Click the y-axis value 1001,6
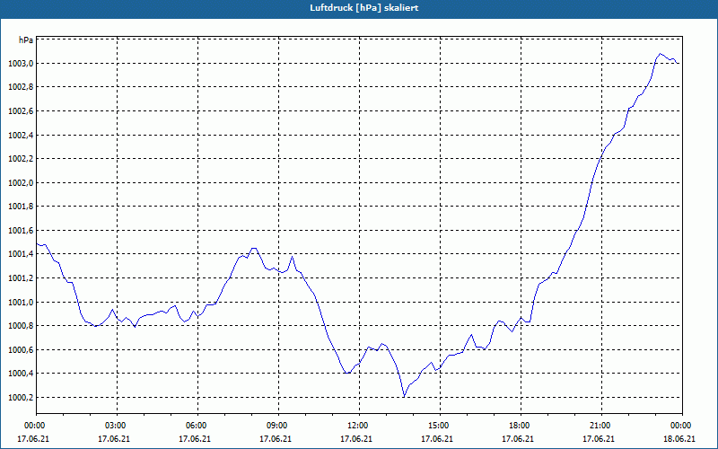 coord(21,231)
